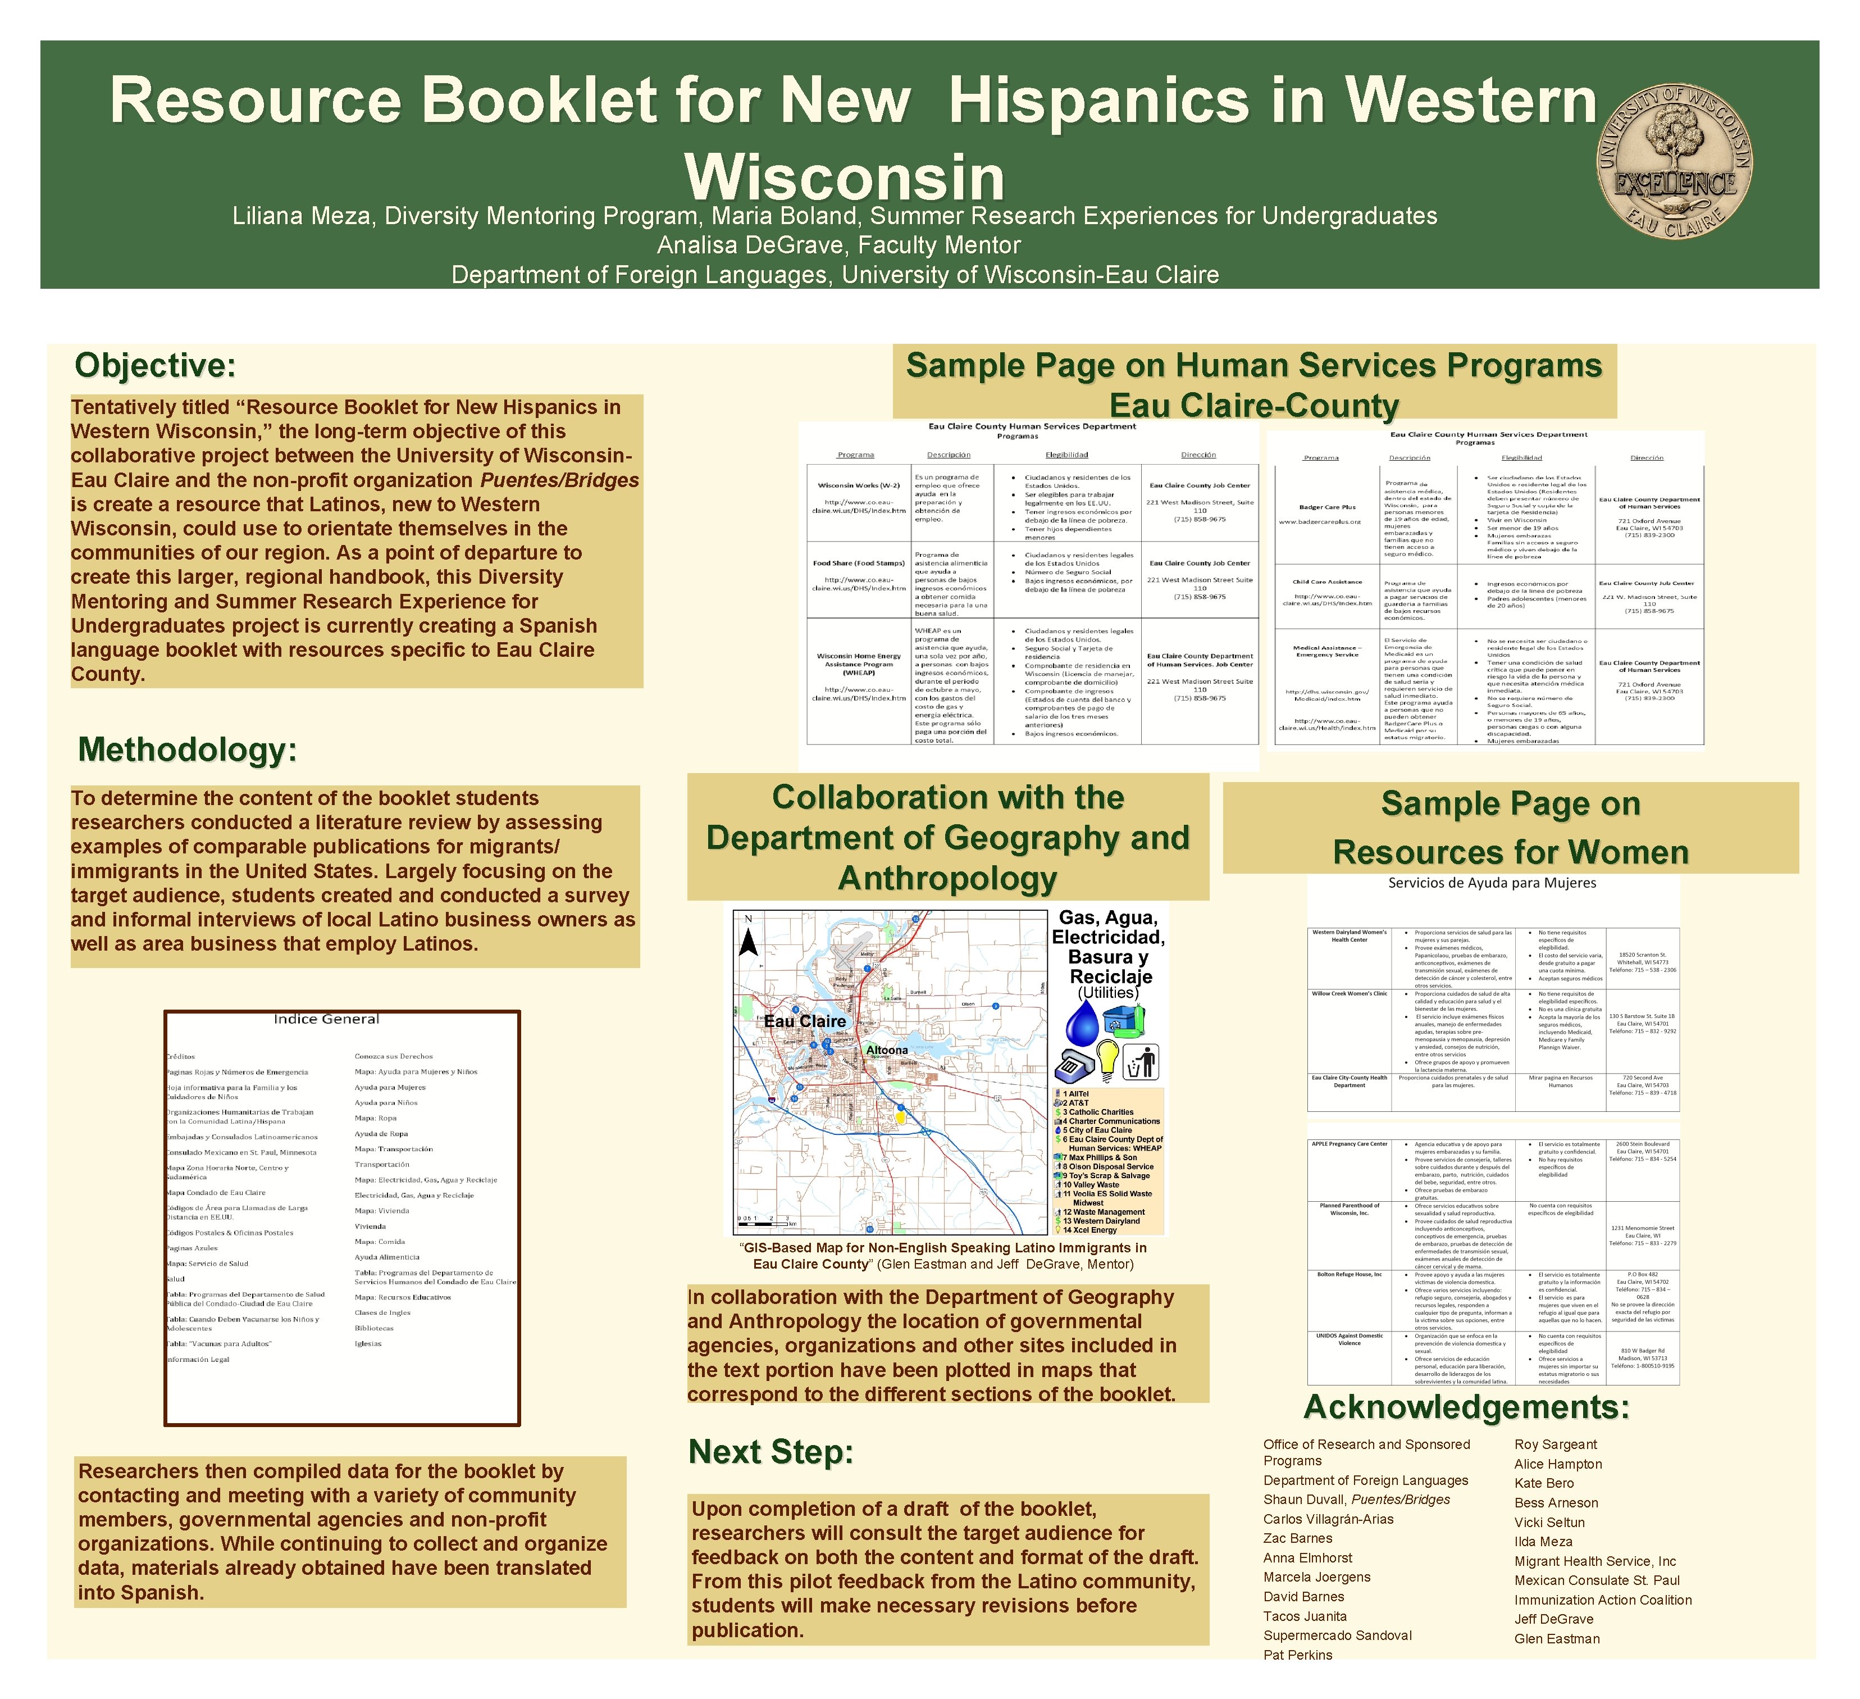Click the light bulb icon next to Xcel Energy
This screenshot has height=1699, width=1860.
pos(1058,1230)
